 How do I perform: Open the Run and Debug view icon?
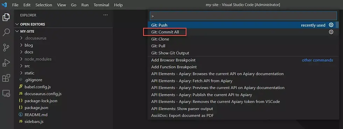pos(6,63)
